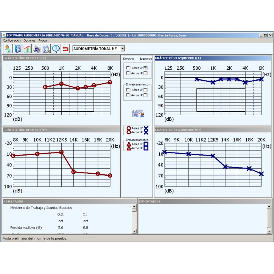Select GRÁFICO OÍDO DERECHO (LF) panel header

[x=62, y=58]
